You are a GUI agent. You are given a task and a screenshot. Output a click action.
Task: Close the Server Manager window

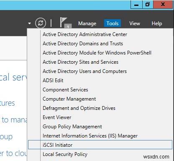pos(163,4)
